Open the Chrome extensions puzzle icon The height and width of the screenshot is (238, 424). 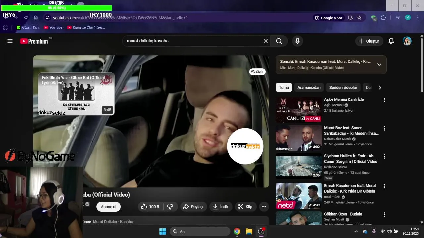(383, 18)
